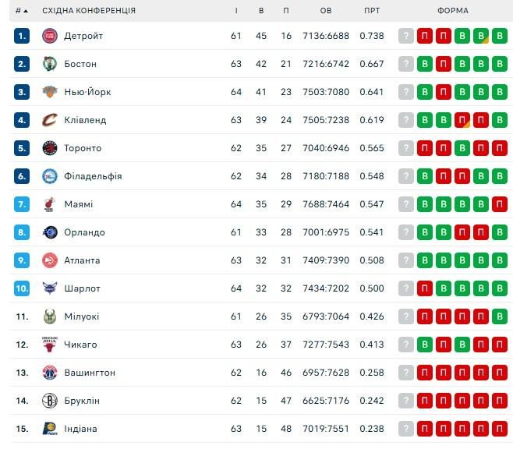513x449 pixels.
Task: Click the Cleveland Cavaliers logo
Action: pos(50,120)
